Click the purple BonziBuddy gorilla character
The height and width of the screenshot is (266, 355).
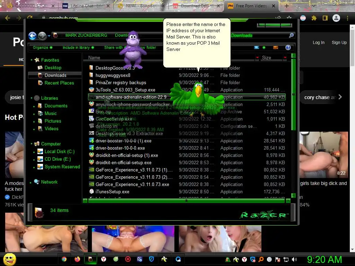coord(133,49)
